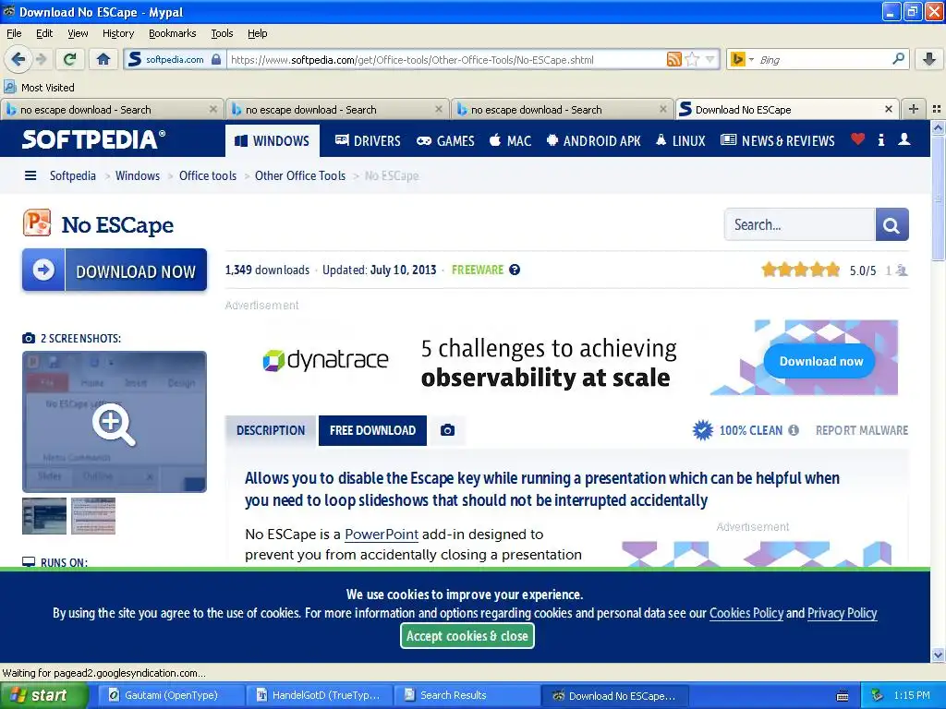Screen dimensions: 946x709
Task: Close the 'Download No ESCape' tab
Action: coord(888,109)
